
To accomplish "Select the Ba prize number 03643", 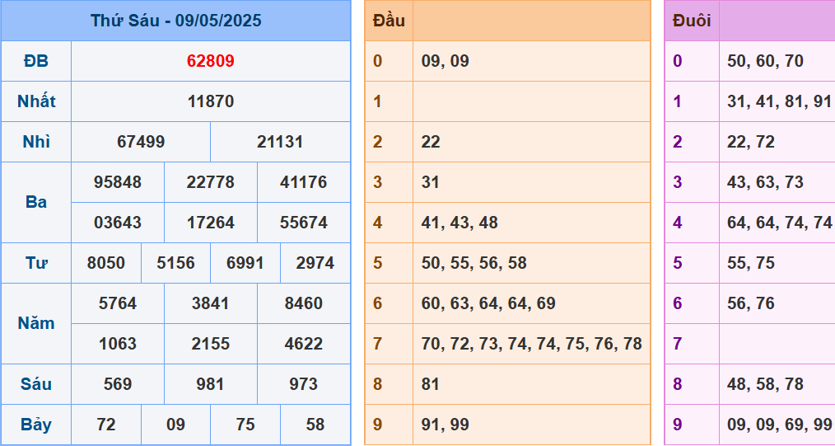I will coord(118,223).
